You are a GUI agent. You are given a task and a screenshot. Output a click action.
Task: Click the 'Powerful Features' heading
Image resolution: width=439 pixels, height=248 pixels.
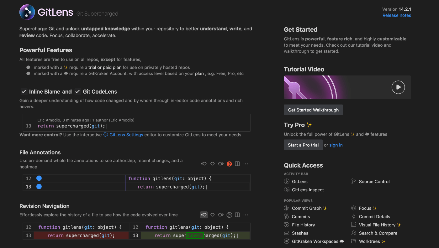pos(46,50)
